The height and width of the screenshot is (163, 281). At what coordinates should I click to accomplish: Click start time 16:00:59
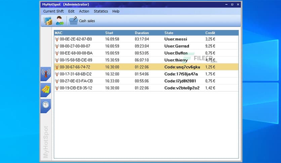coord(112,46)
